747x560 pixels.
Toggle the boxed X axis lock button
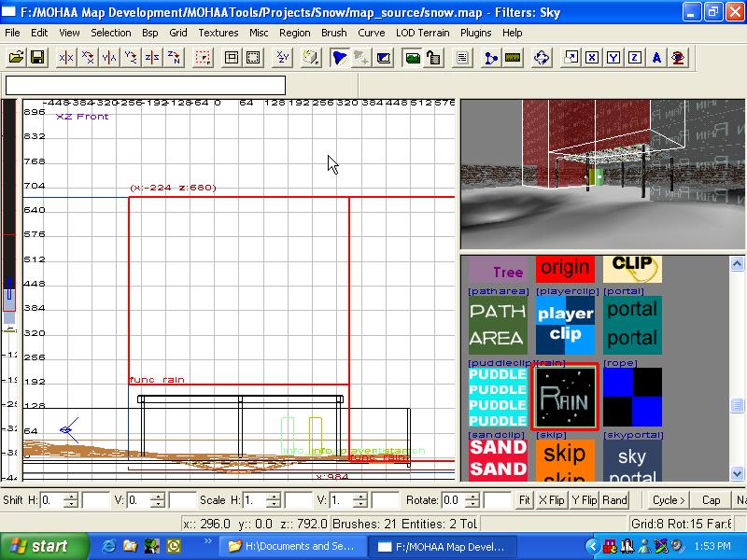click(x=591, y=58)
